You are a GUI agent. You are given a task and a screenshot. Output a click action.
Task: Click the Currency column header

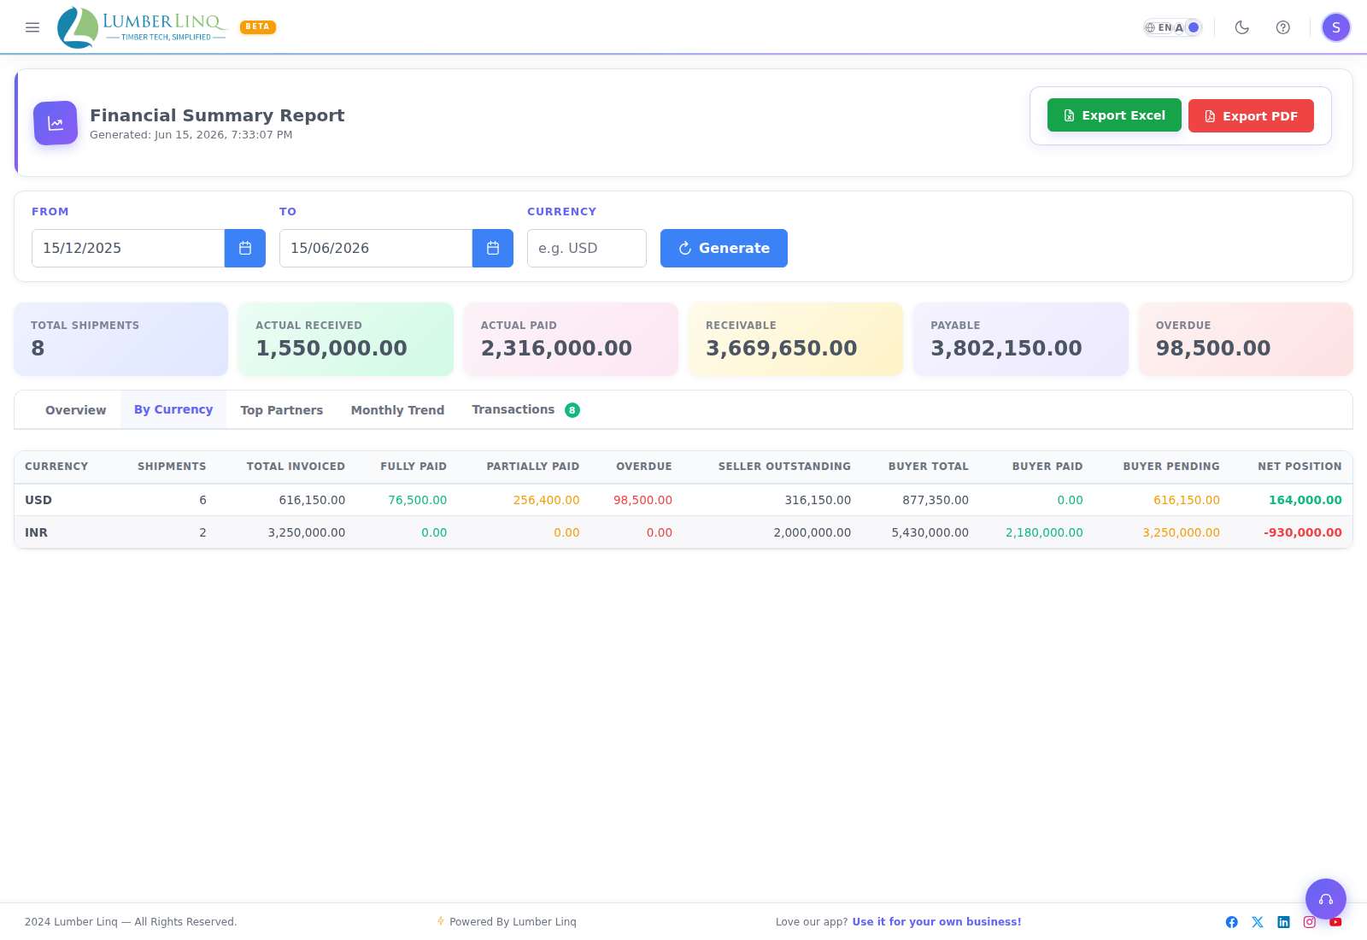[56, 467]
